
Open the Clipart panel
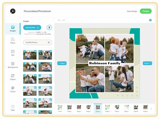(13, 77)
